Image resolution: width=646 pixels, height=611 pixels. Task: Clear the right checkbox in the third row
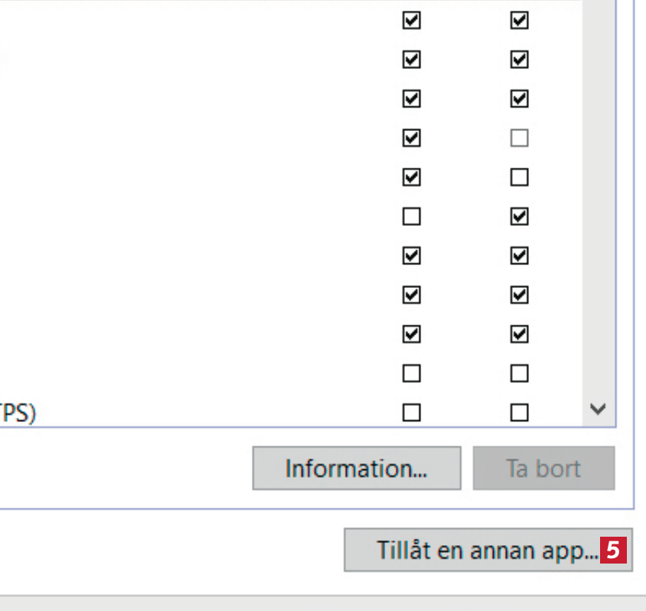pos(519,99)
